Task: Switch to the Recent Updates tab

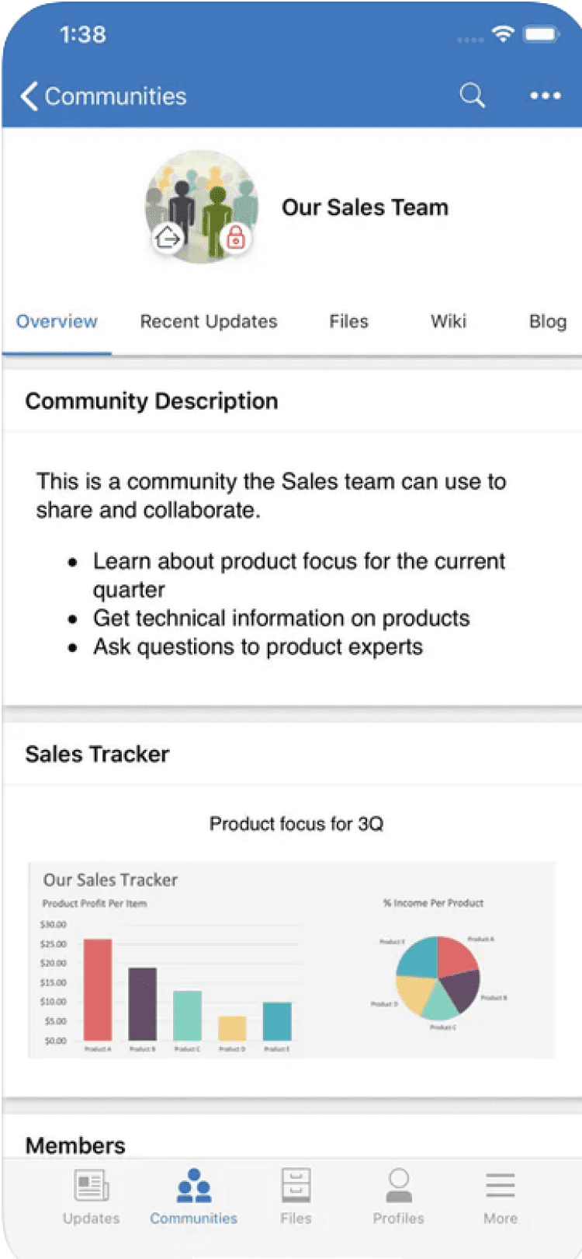Action: (208, 322)
